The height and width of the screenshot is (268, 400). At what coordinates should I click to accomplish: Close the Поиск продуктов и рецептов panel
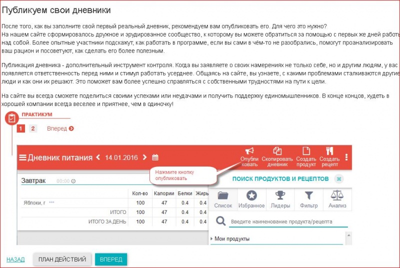tap(339, 179)
